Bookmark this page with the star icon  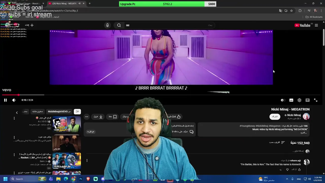tap(291, 11)
